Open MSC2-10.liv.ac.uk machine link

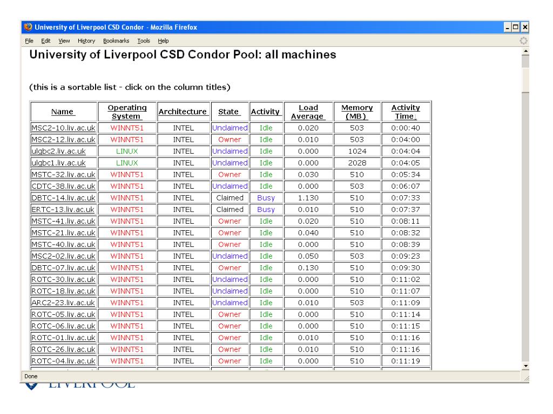click(64, 128)
